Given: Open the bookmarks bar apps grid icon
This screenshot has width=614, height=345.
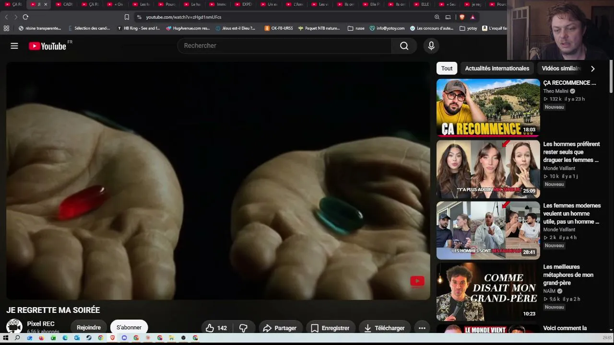Looking at the screenshot, I should pyautogui.click(x=6, y=28).
